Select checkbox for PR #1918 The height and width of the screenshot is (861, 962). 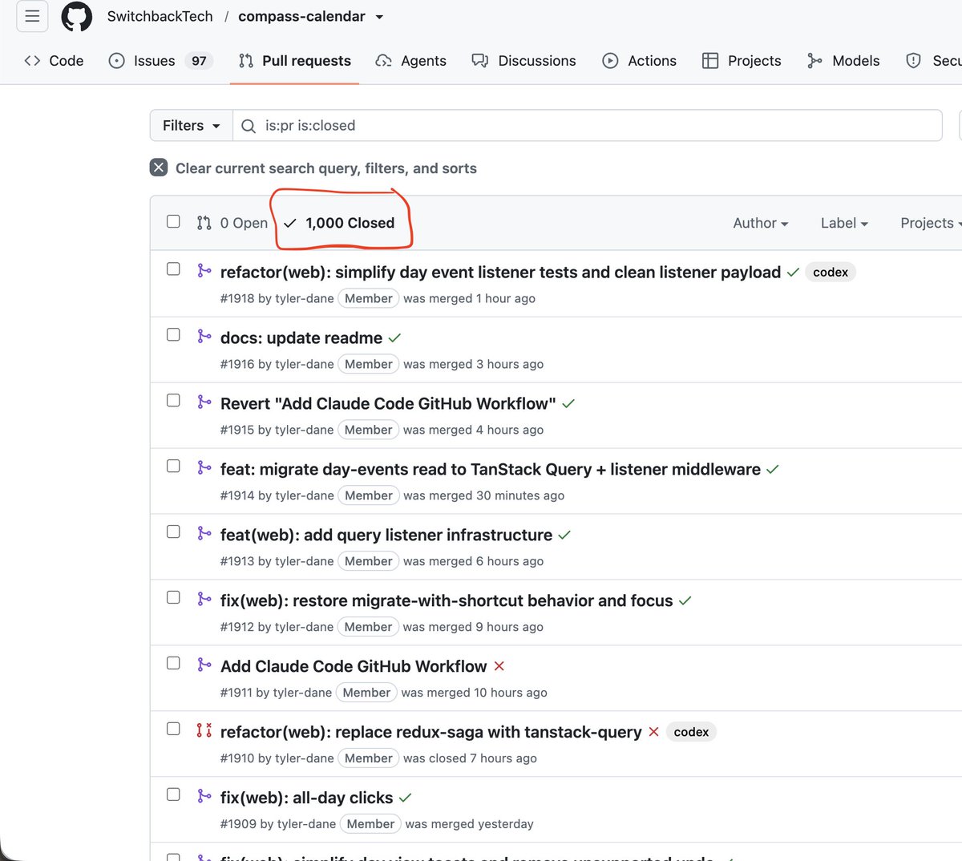pos(173,269)
